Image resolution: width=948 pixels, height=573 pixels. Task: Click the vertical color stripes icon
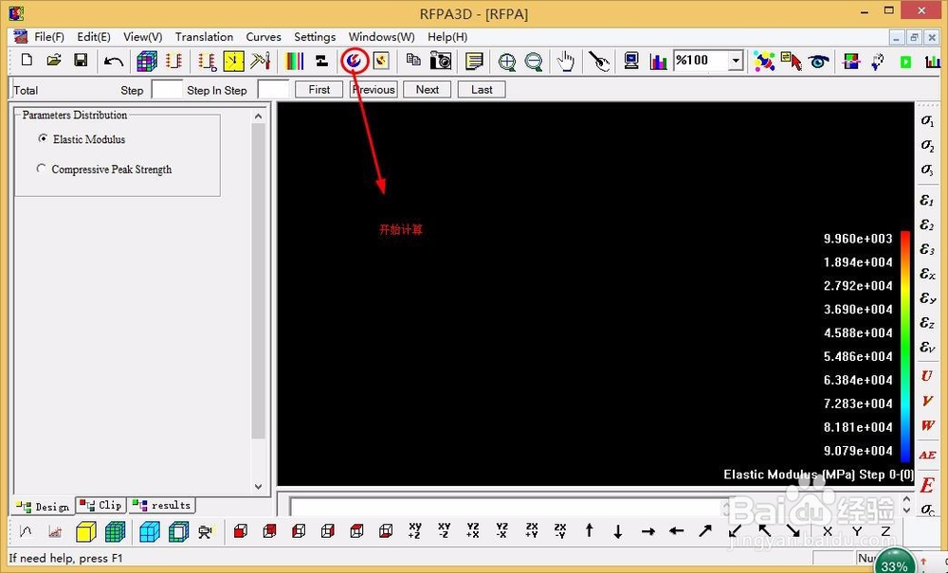(295, 61)
